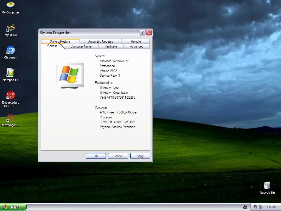Open the Start menu
281x211 pixels.
pos(13,207)
